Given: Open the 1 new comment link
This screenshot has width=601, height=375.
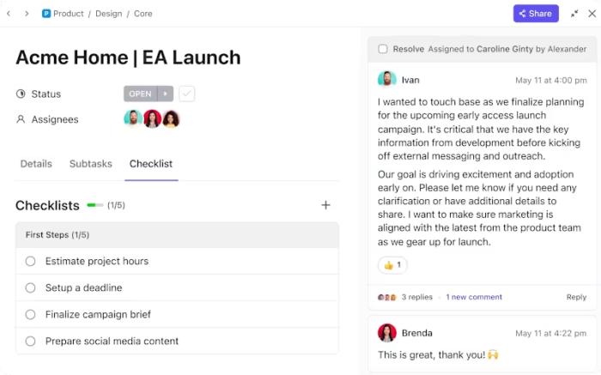Looking at the screenshot, I should [474, 297].
